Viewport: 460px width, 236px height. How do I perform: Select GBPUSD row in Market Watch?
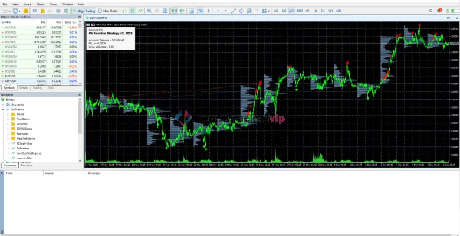click(40, 81)
